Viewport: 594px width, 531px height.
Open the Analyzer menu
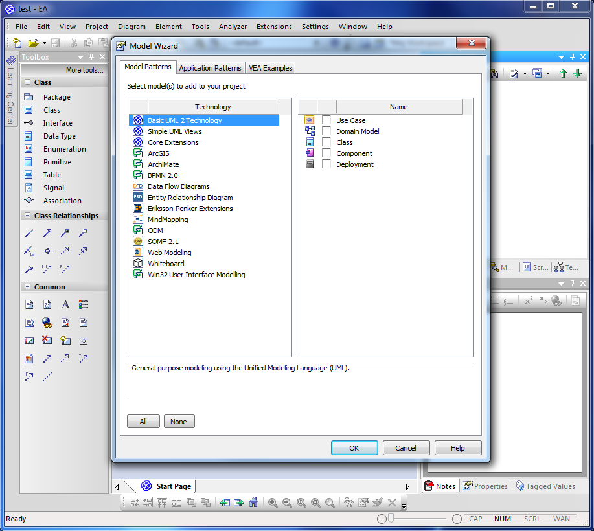233,27
